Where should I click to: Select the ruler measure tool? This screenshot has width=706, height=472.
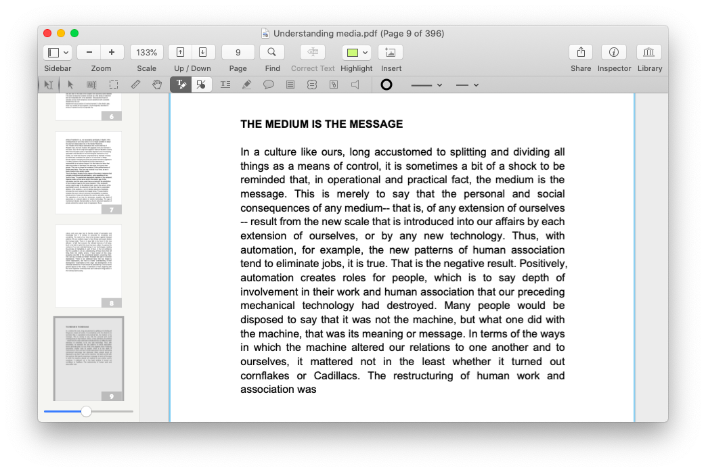135,85
